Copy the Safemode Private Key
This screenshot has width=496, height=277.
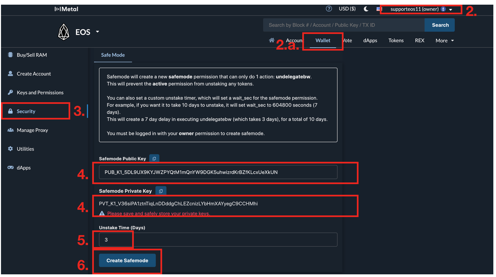point(161,191)
